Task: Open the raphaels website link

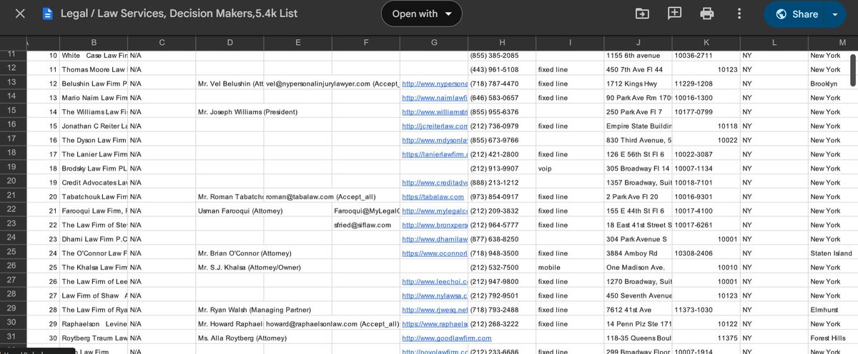Action: tap(435, 324)
